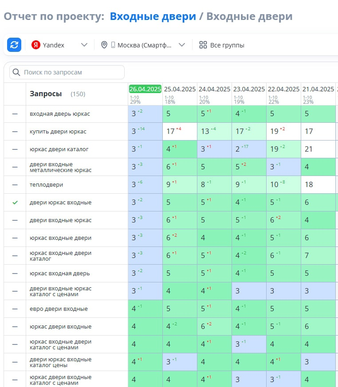Click the smartphone device icon
This screenshot has width=338, height=387.
113,45
